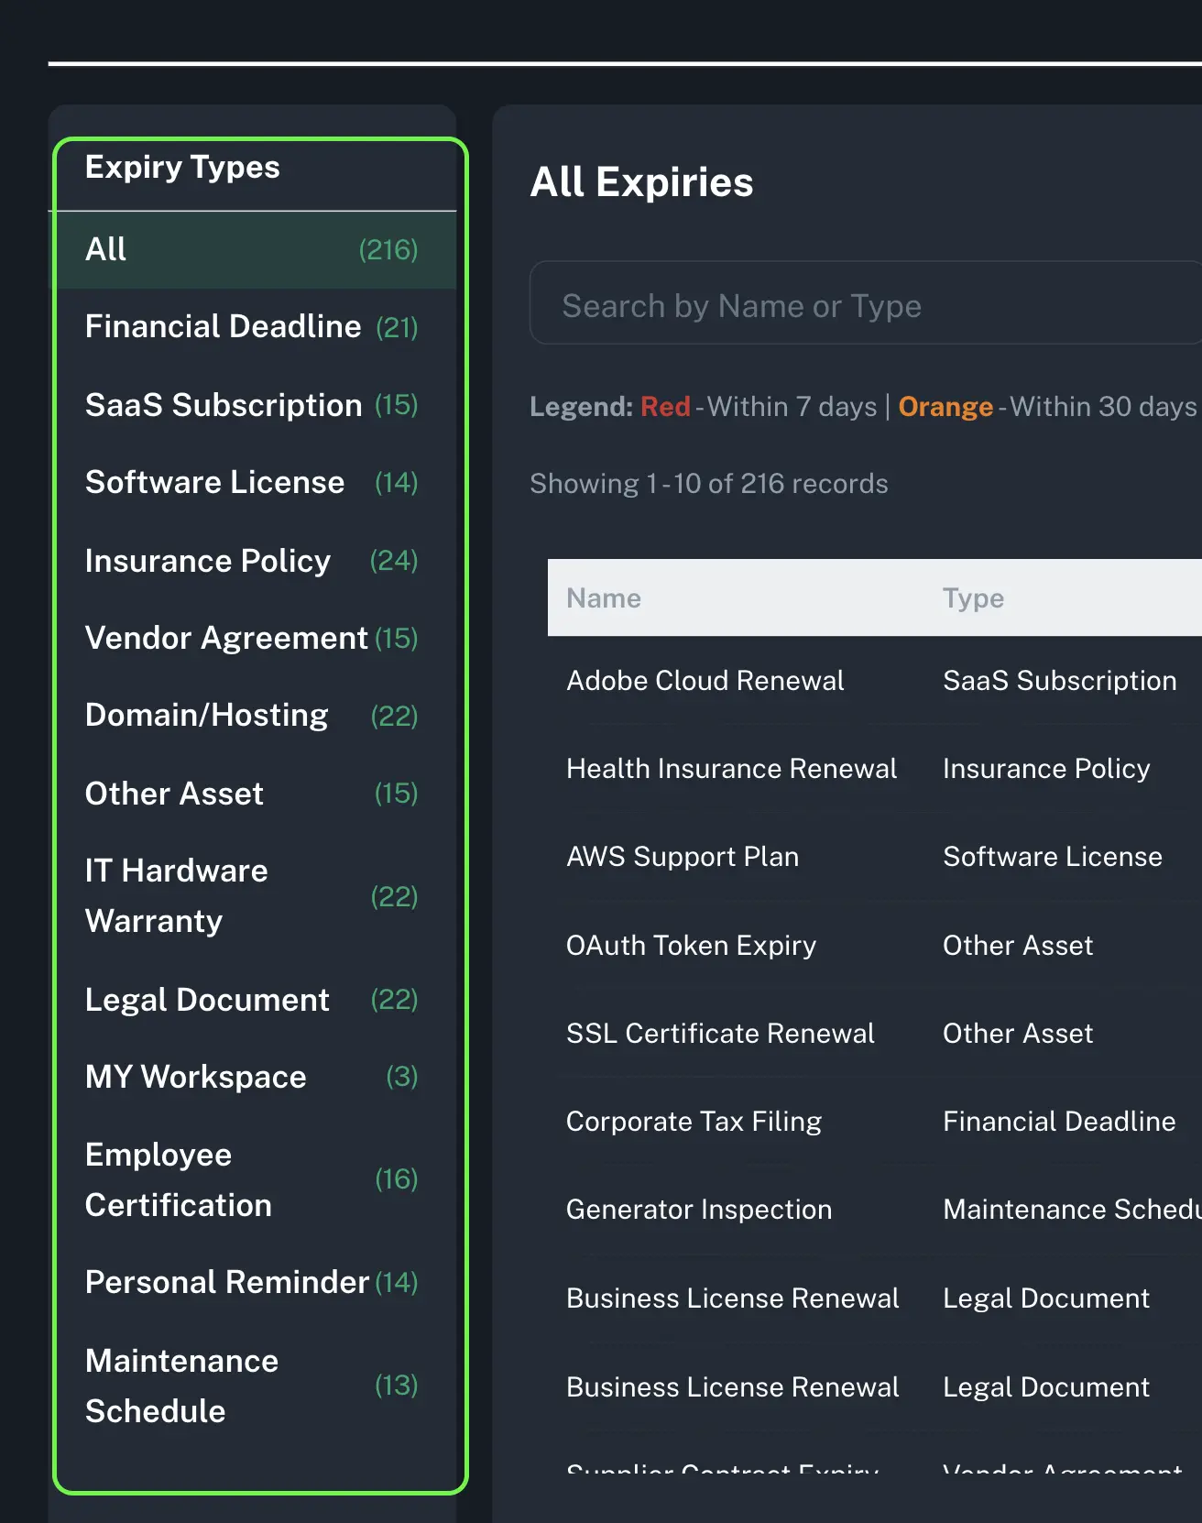Filter by Software License type

[x=252, y=483]
